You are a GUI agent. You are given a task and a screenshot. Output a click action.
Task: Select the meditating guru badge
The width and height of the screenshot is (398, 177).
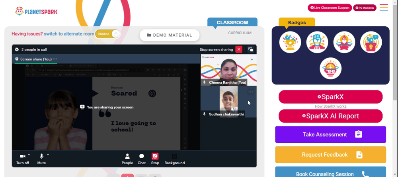pos(344,42)
